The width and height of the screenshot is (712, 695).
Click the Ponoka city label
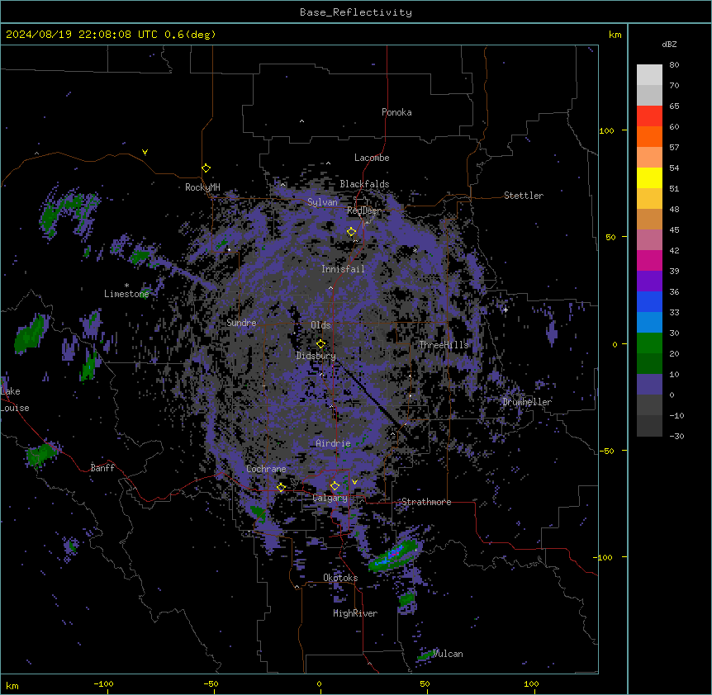(x=396, y=112)
